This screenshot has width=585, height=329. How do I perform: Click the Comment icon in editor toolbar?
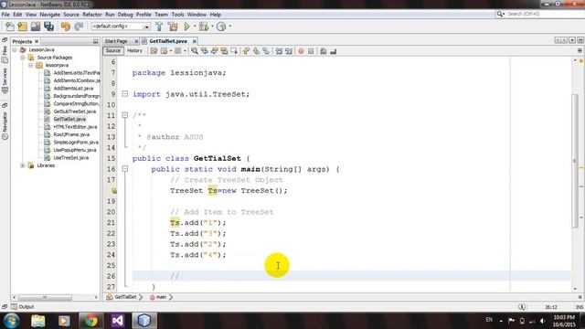pyautogui.click(x=323, y=51)
